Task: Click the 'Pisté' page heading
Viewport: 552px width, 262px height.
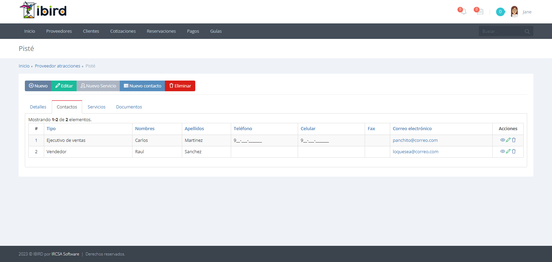Action: (x=26, y=49)
